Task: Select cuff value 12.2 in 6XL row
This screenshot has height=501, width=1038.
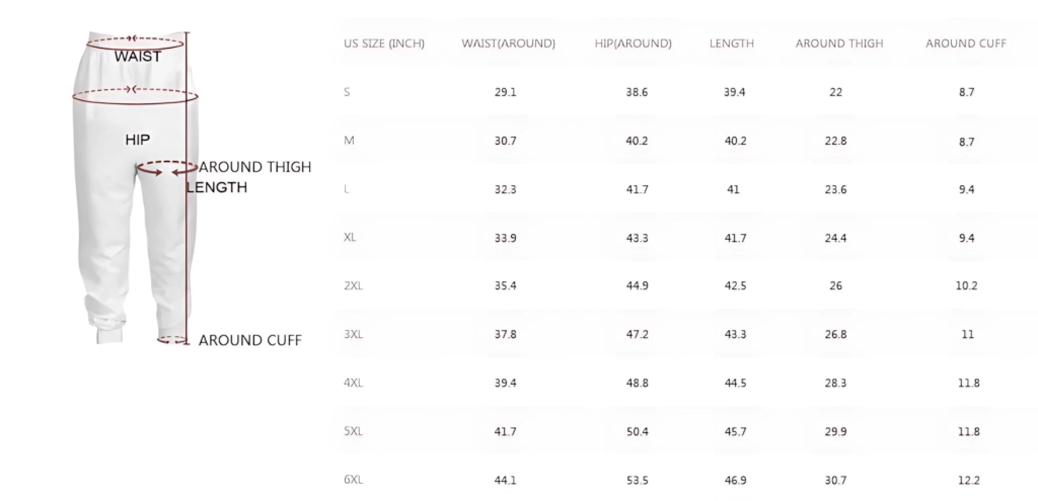Action: (968, 480)
